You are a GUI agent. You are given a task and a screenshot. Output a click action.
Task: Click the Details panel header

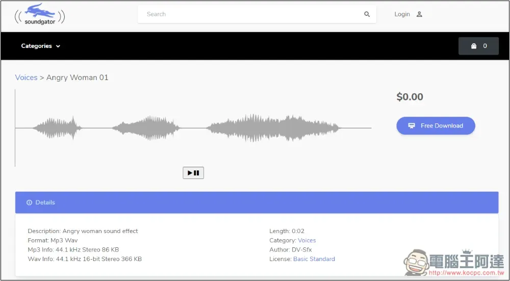[x=257, y=202]
